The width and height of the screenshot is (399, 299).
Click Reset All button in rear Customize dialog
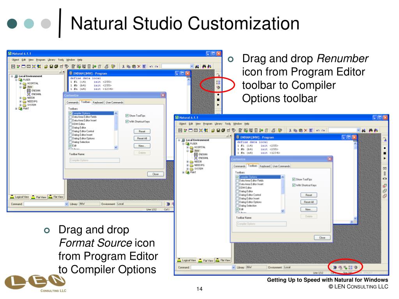pyautogui.click(x=142, y=139)
